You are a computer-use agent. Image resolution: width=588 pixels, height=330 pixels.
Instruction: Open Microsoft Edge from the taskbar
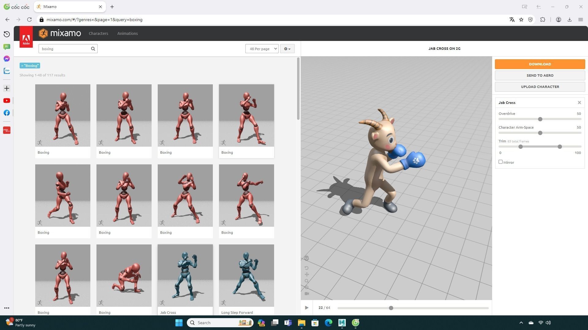click(x=328, y=323)
